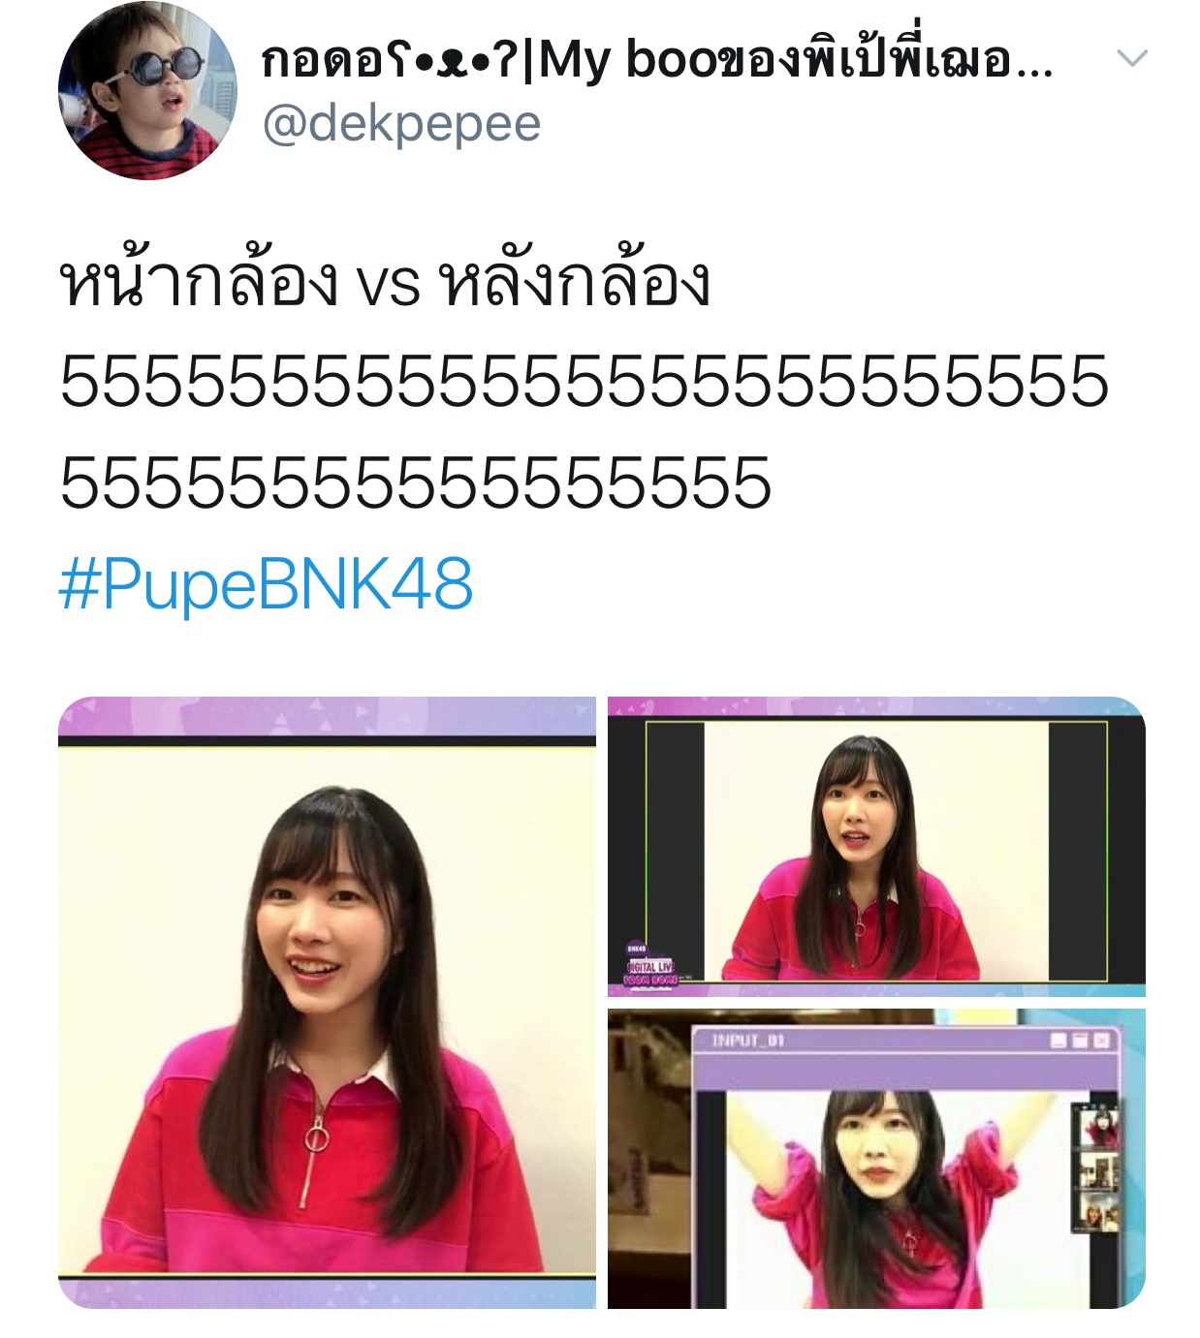
Task: Click the second shorter line of 5555
Action: [x=416, y=482]
